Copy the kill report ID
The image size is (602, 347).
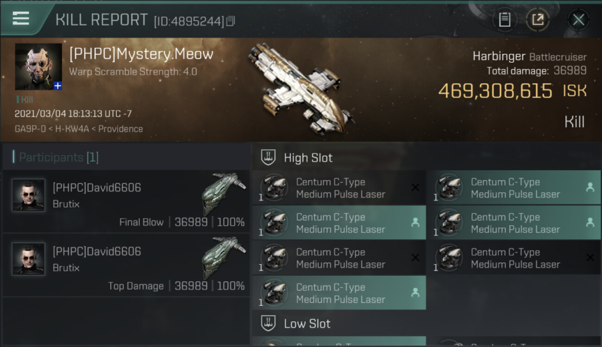[231, 21]
